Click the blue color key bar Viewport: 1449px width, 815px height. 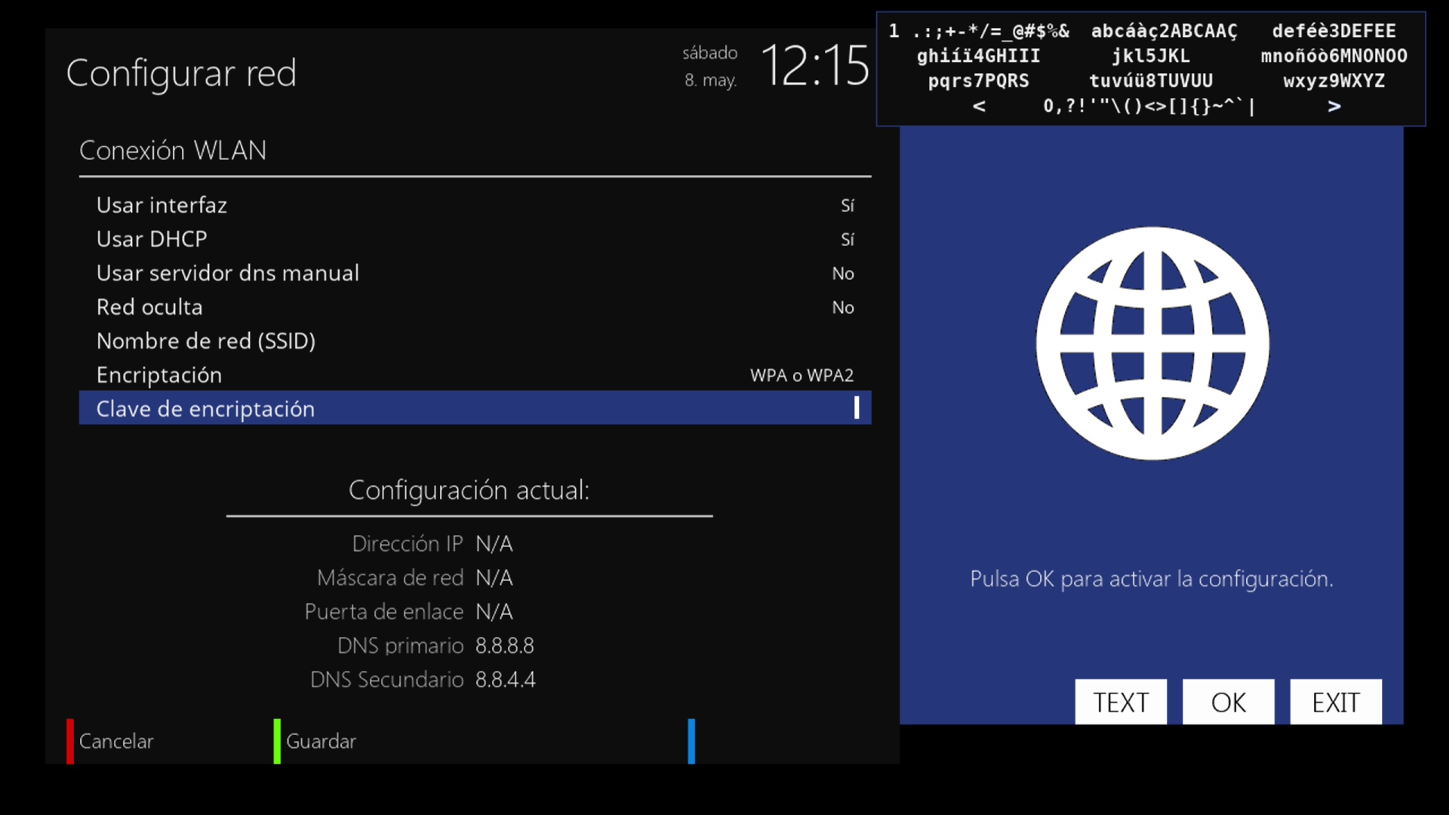[691, 741]
